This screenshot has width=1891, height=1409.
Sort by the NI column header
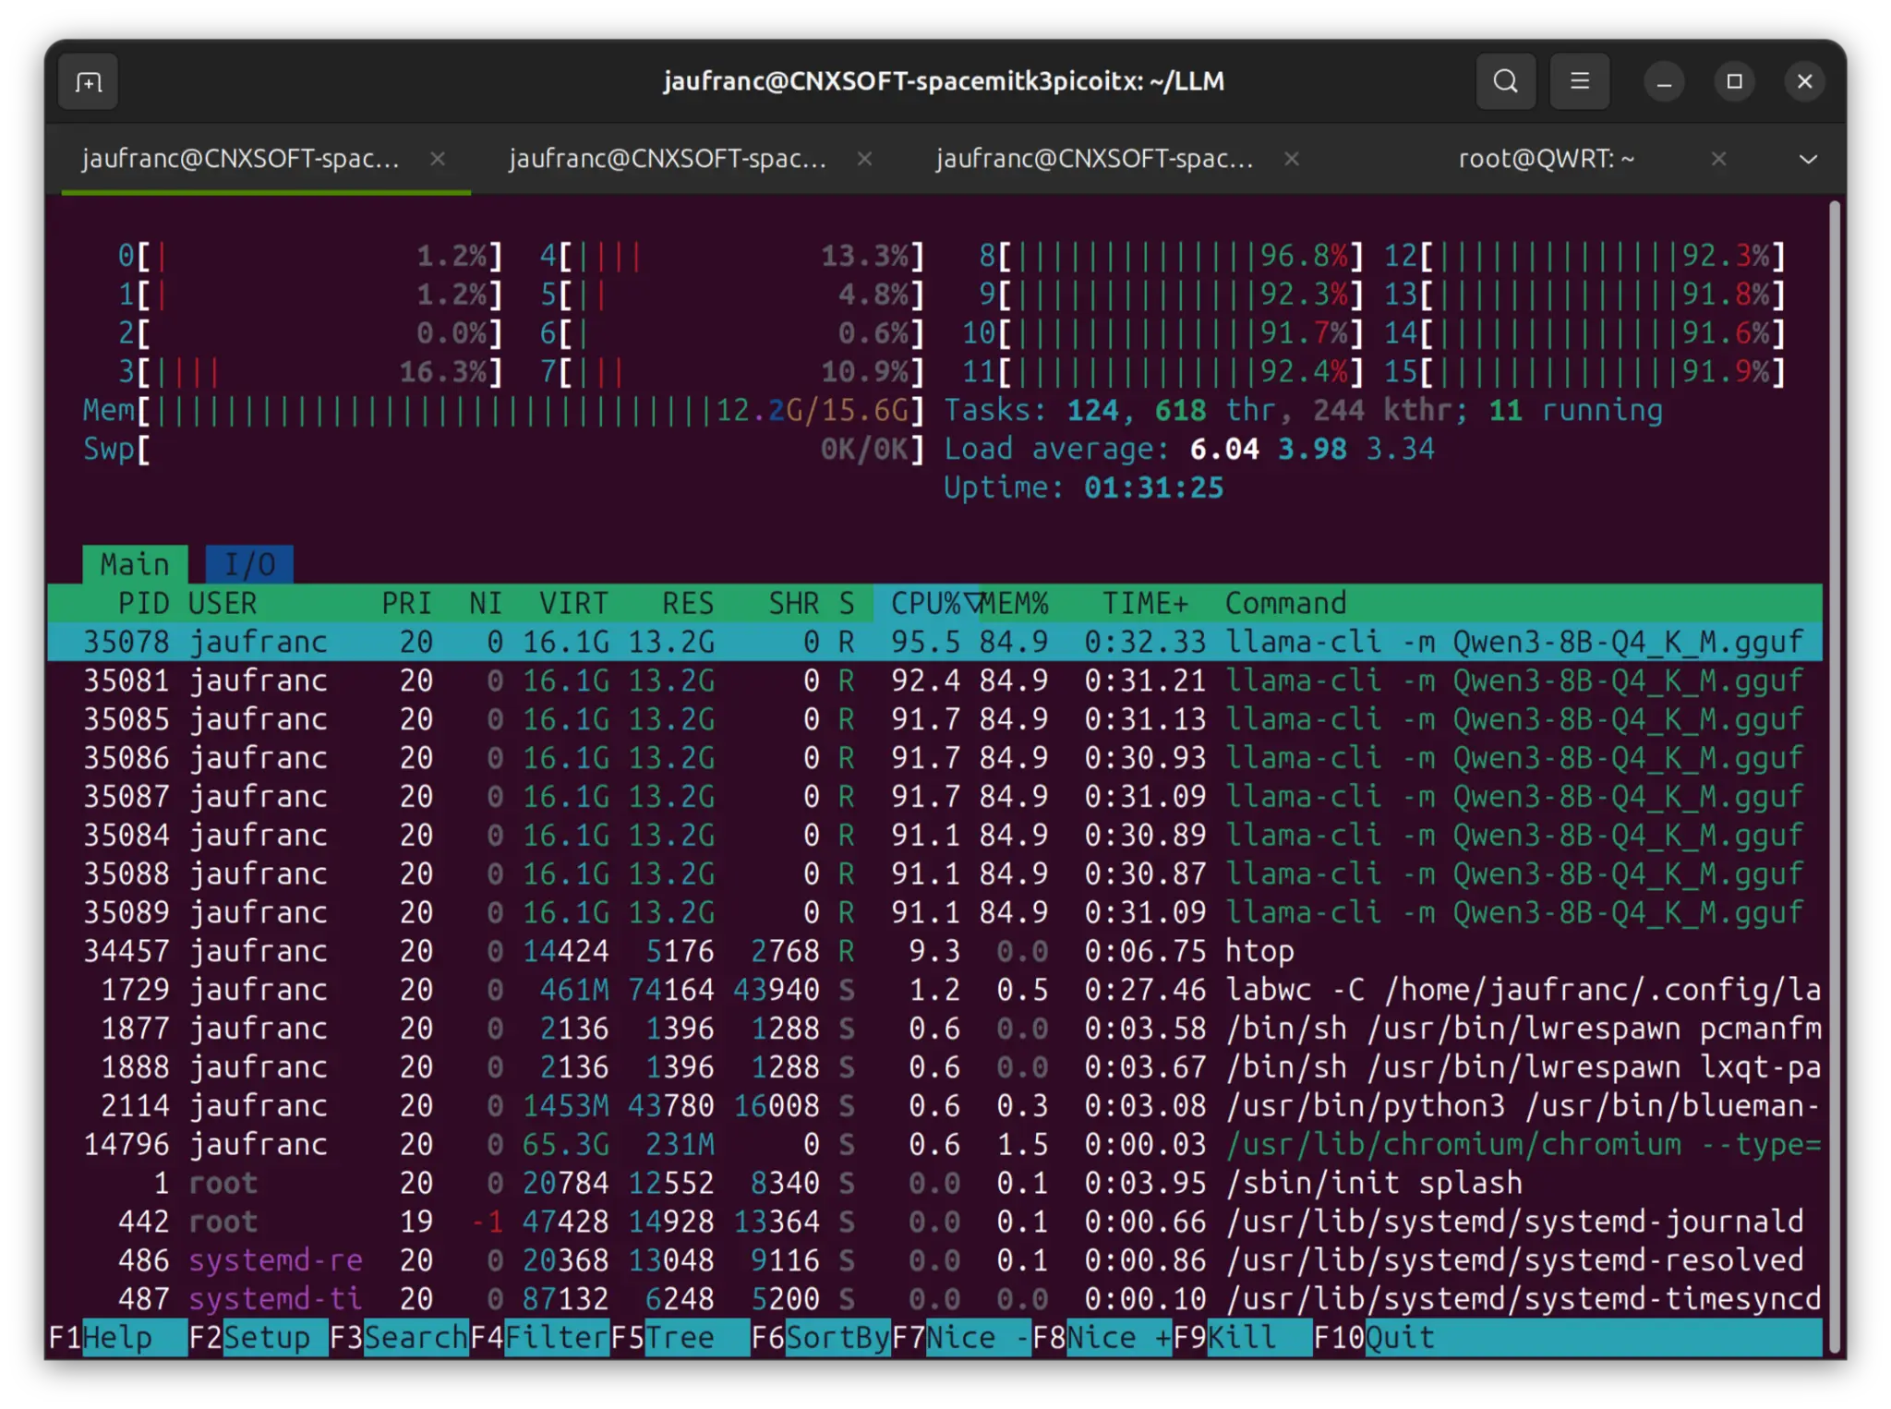[x=486, y=603]
